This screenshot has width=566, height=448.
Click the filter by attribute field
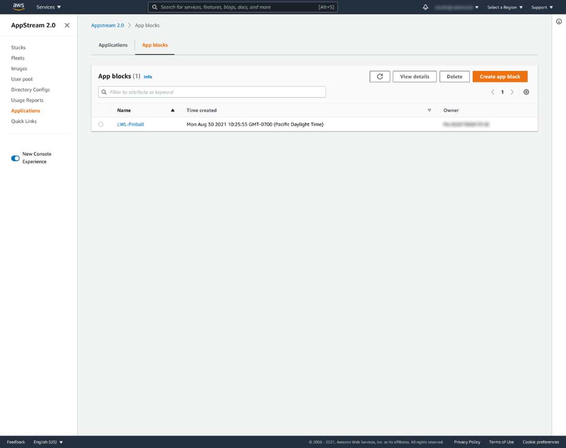pyautogui.click(x=212, y=92)
